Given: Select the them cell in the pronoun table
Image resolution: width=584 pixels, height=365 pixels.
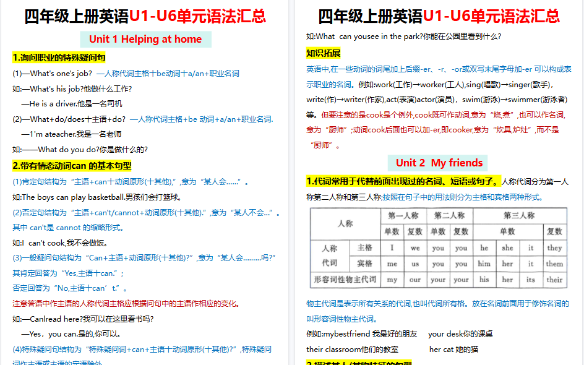Looking at the screenshot, I should [x=556, y=263].
